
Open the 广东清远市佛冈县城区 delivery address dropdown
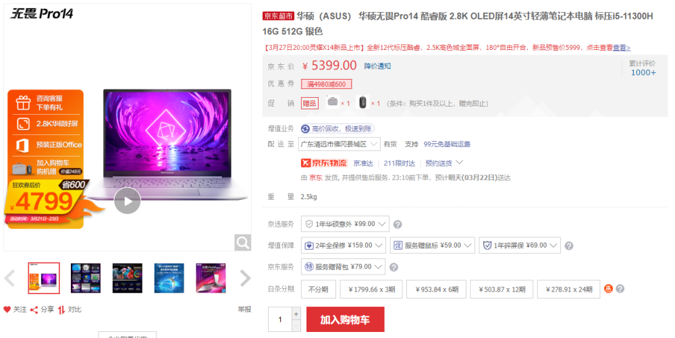[x=340, y=144]
